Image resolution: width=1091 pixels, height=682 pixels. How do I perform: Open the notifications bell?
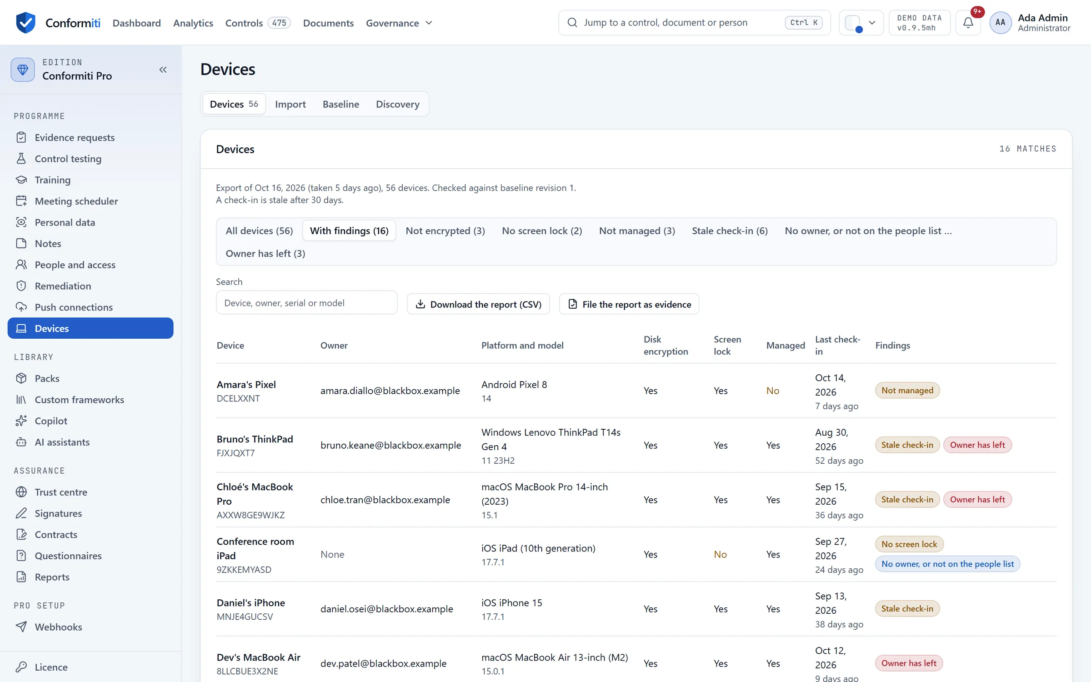click(968, 23)
